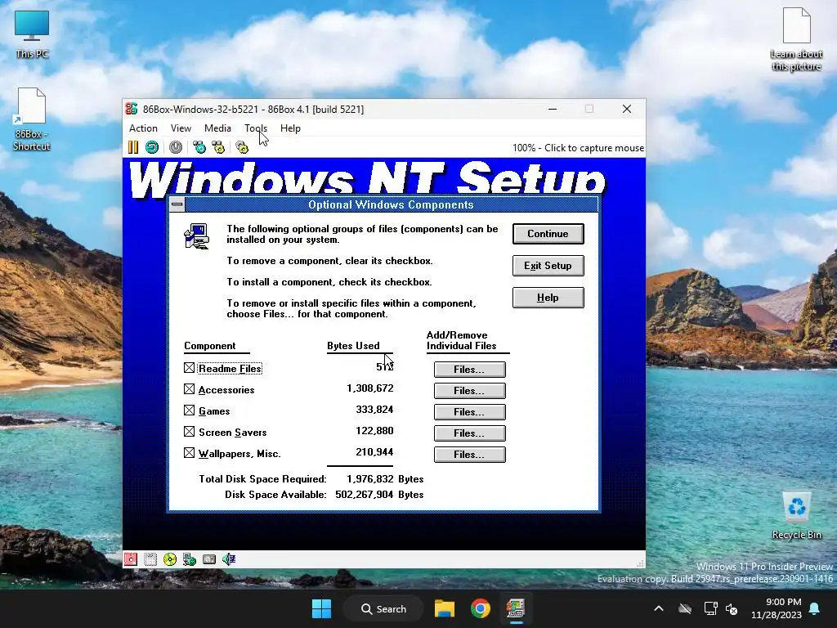The height and width of the screenshot is (628, 837).
Task: Open Files for Readme Files
Action: (470, 370)
